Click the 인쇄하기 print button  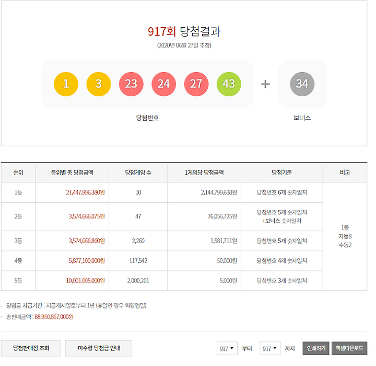click(316, 348)
